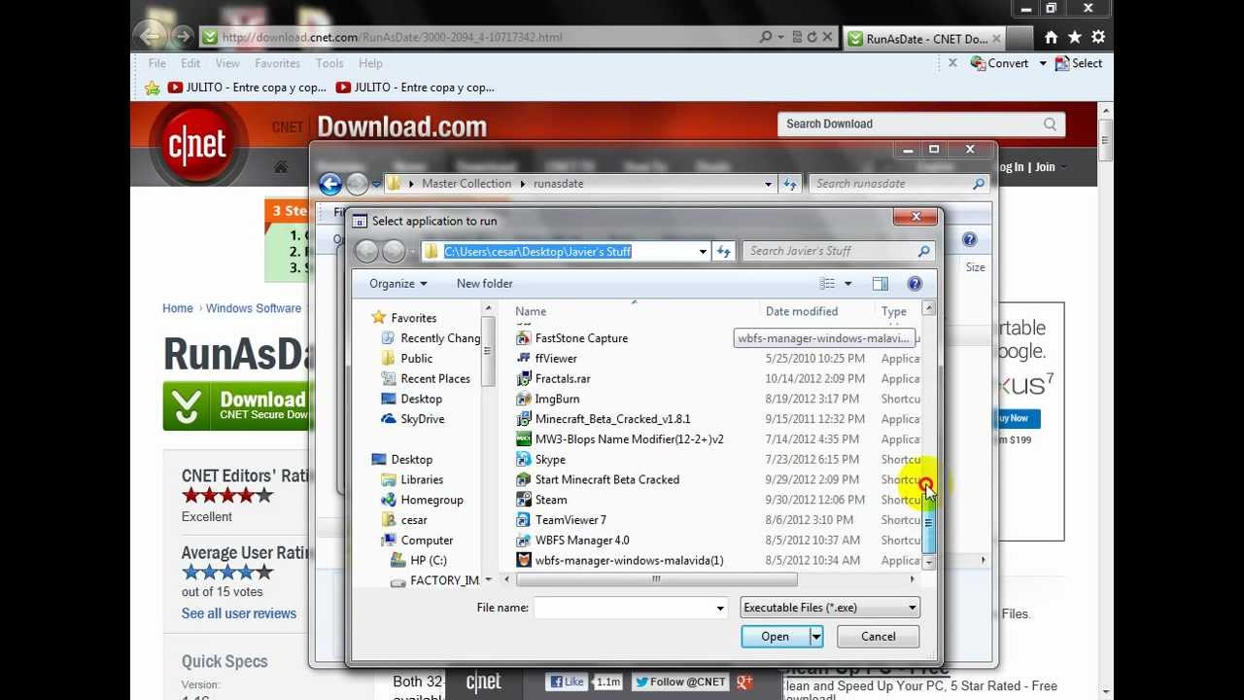1244x700 pixels.
Task: Click the horizontal scrollbar of file list
Action: click(x=656, y=579)
